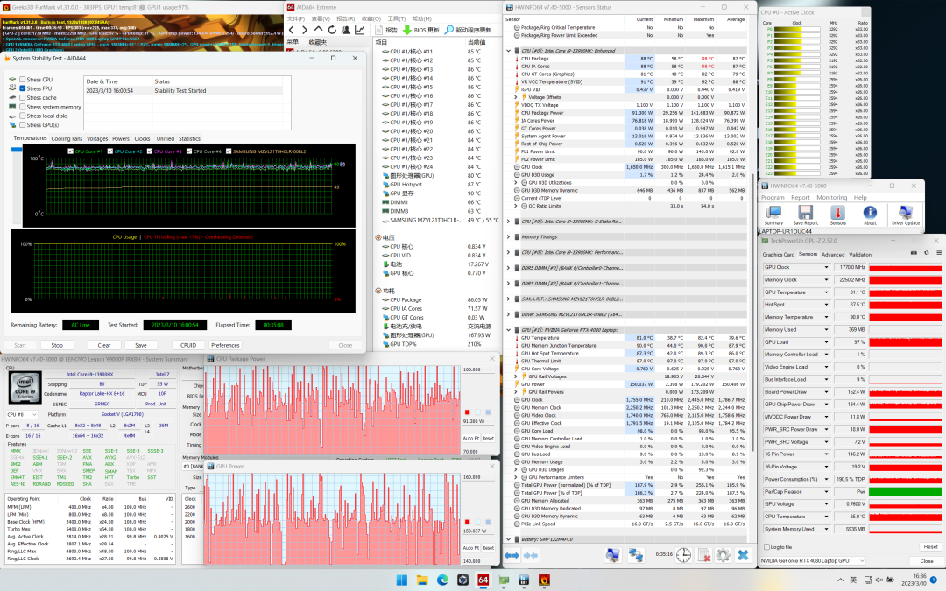The height and width of the screenshot is (591, 946).
Task: Click the Stop button in the stability test
Action: (57, 346)
